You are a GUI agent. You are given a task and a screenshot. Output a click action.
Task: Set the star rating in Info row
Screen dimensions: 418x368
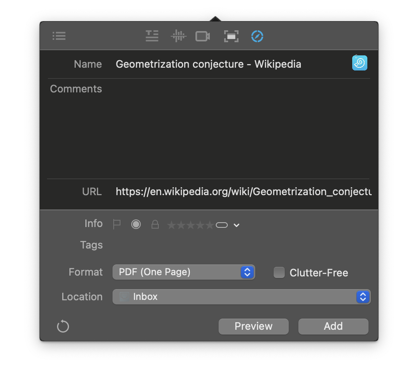click(x=190, y=225)
